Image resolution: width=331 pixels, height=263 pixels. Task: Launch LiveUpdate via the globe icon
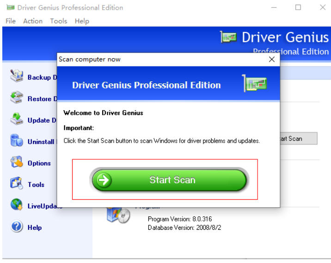pyautogui.click(x=17, y=206)
